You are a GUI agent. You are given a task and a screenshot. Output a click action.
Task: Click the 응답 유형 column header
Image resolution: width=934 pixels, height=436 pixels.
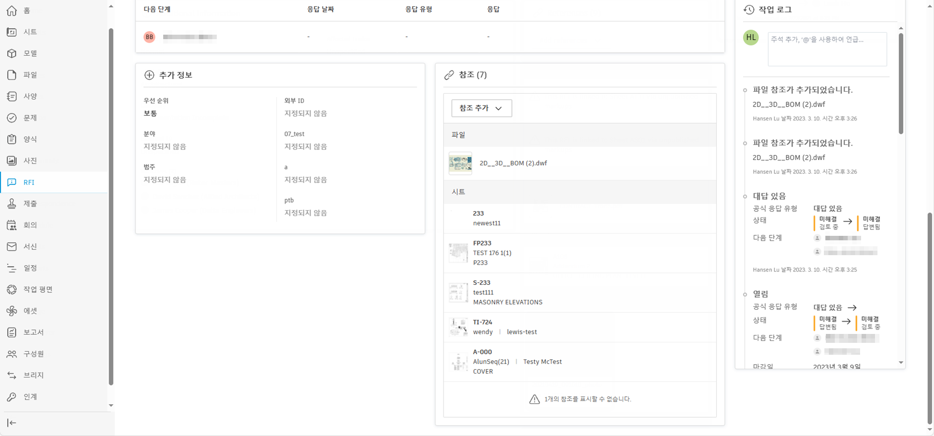coord(419,9)
